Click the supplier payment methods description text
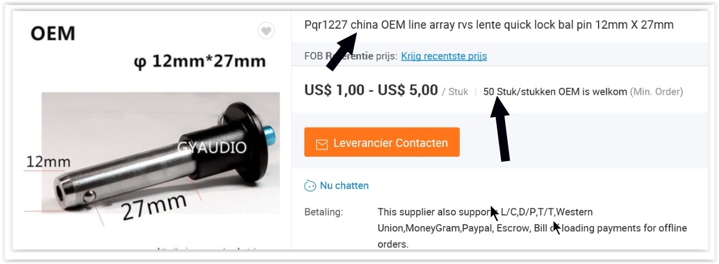This screenshot has height=264, width=719. click(532, 228)
